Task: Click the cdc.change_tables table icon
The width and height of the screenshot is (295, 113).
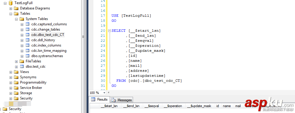Action: pyautogui.click(x=27, y=29)
